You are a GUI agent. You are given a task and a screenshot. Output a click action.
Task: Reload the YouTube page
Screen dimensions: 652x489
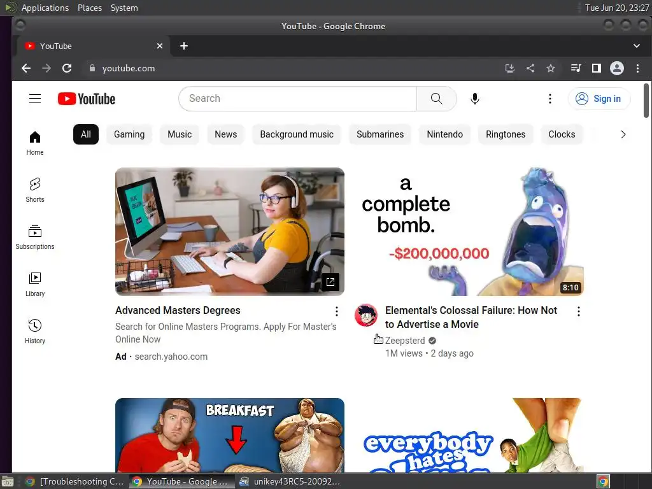click(x=67, y=68)
